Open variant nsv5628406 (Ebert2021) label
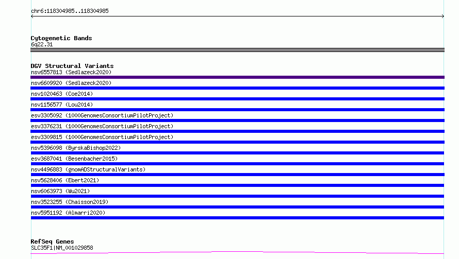This screenshot has height=259, width=459. click(x=65, y=180)
